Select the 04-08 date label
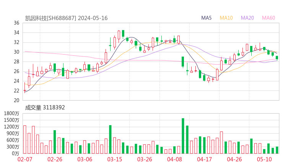The width and height of the screenshot is (283, 168). coord(174,159)
